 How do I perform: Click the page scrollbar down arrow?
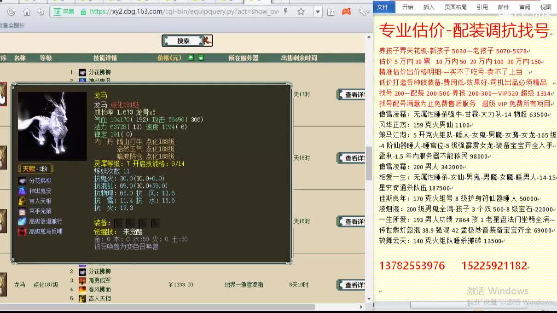click(x=369, y=299)
